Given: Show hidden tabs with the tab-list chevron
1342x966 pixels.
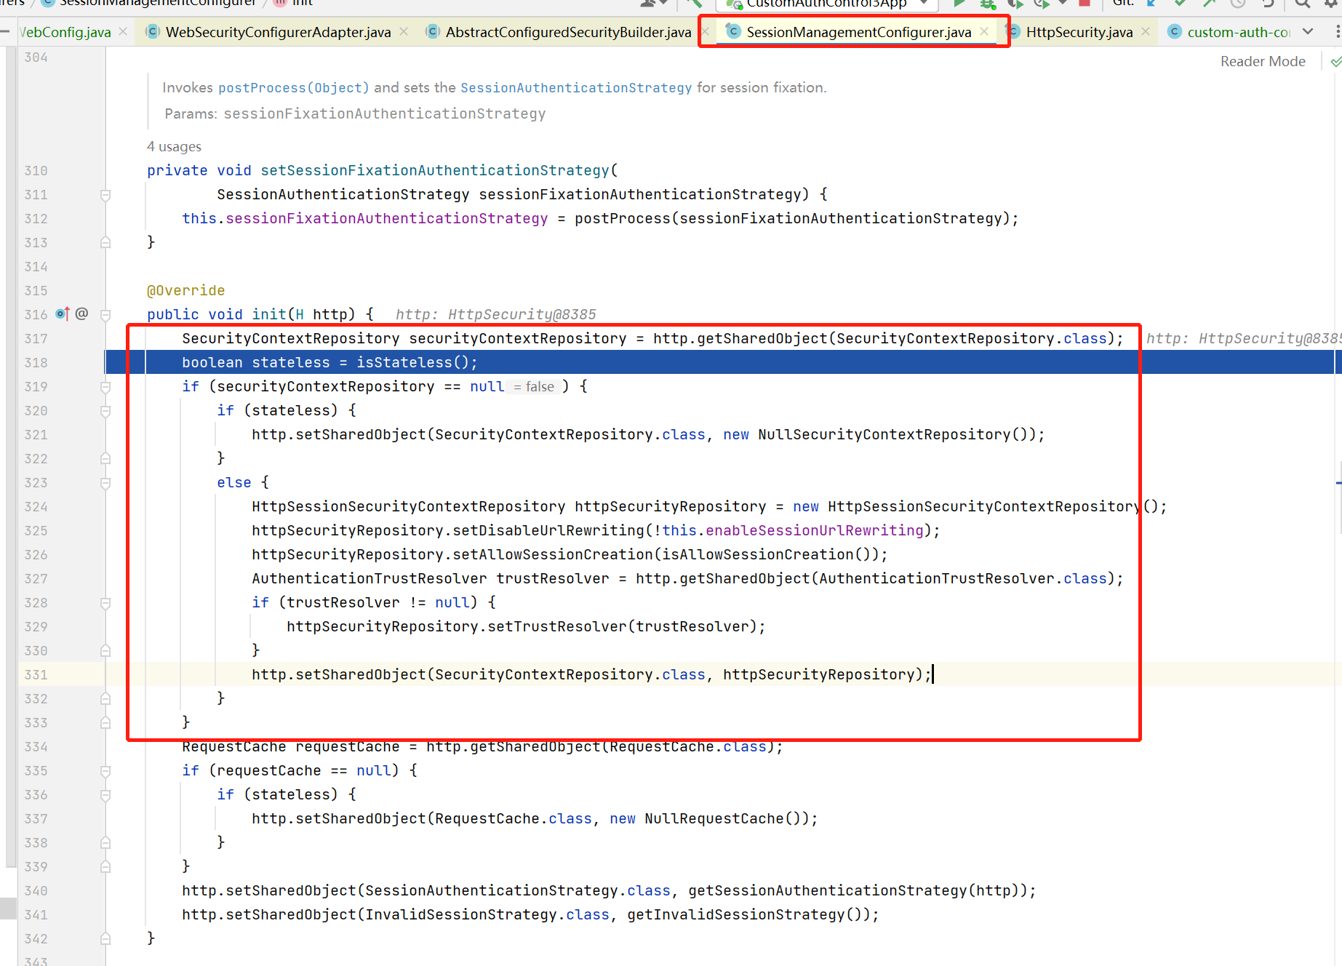Looking at the screenshot, I should 1308,31.
